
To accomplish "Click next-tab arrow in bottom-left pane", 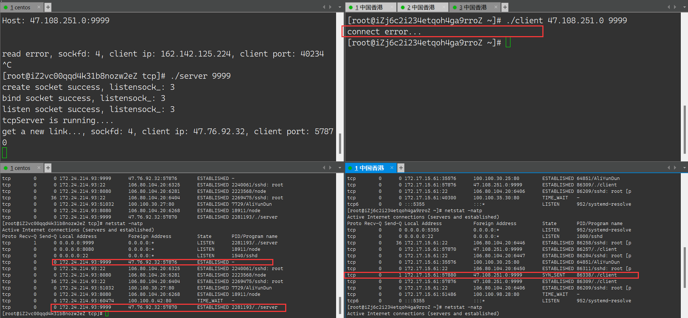I will [330, 168].
